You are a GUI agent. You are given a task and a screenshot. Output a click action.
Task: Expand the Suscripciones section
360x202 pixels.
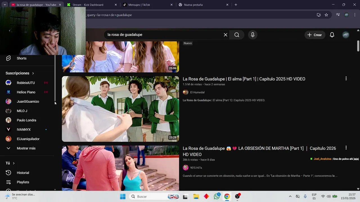click(x=20, y=73)
